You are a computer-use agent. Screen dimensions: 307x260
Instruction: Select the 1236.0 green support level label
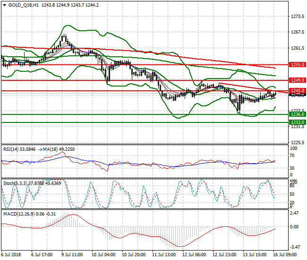(298, 114)
